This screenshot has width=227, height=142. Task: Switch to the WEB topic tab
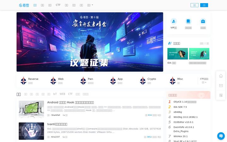62,94
